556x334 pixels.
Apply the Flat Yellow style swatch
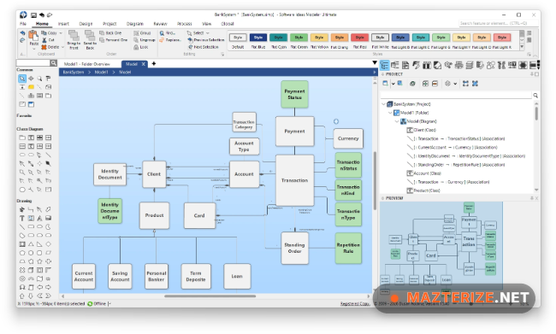coord(319,38)
